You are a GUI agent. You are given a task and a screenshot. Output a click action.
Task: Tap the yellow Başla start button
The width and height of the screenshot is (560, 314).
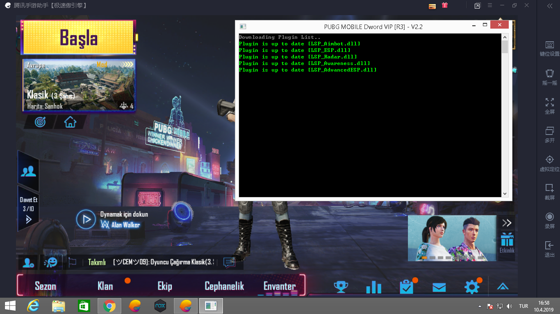coord(78,38)
